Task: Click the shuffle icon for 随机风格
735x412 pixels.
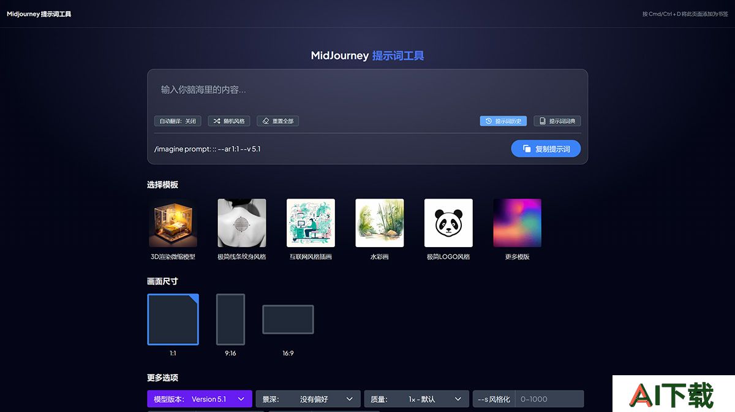Action: point(217,121)
